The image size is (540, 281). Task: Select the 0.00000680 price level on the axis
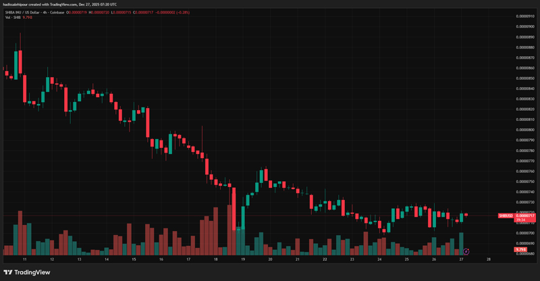525,254
